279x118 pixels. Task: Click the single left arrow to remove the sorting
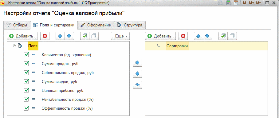click(x=137, y=74)
